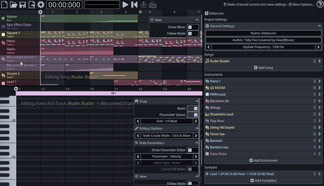Viewport: 324px width, 186px height.
Task: Open a project with the folder icon
Action: tap(13, 5)
